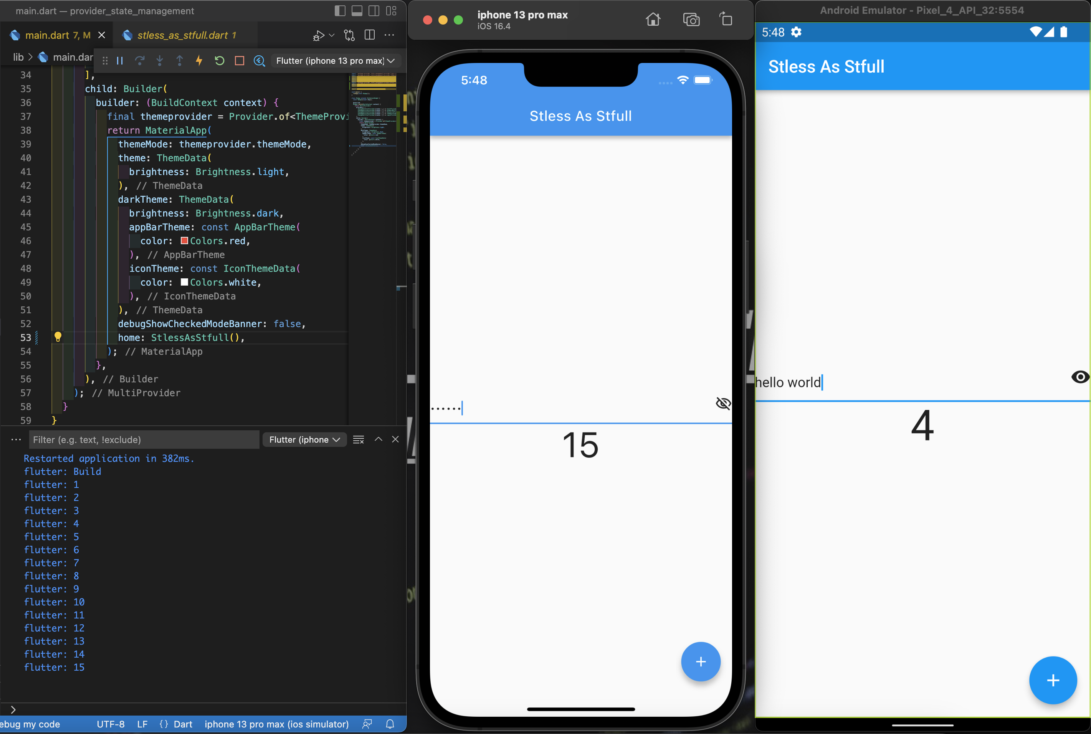Click the Hot Reload lightning bolt icon
The width and height of the screenshot is (1091, 734).
coord(199,60)
